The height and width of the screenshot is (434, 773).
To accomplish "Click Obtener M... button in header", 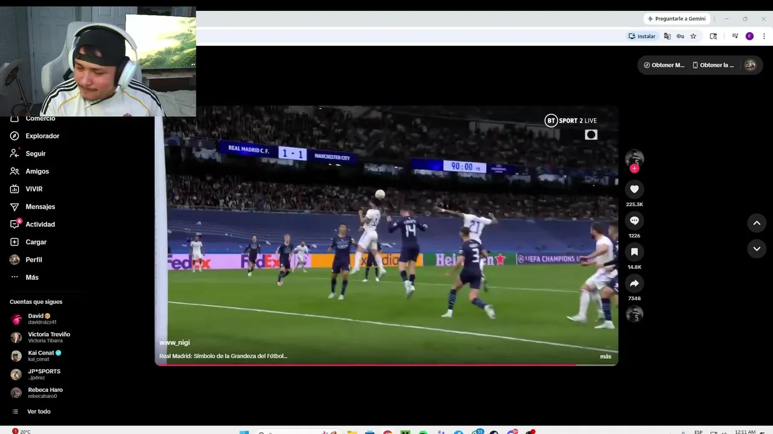I will 664,65.
